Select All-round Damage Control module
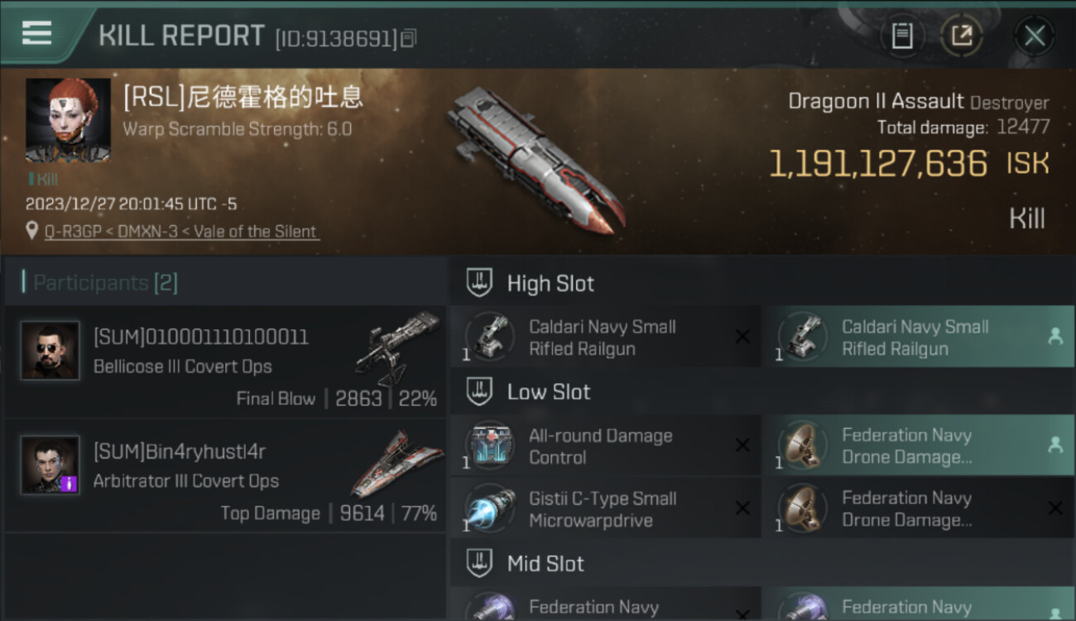1076x621 pixels. pyautogui.click(x=605, y=445)
